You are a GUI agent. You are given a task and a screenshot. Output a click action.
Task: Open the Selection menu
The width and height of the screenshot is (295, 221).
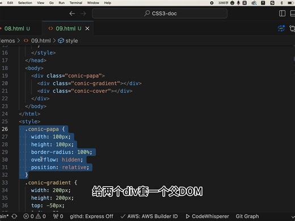[x=25, y=3]
